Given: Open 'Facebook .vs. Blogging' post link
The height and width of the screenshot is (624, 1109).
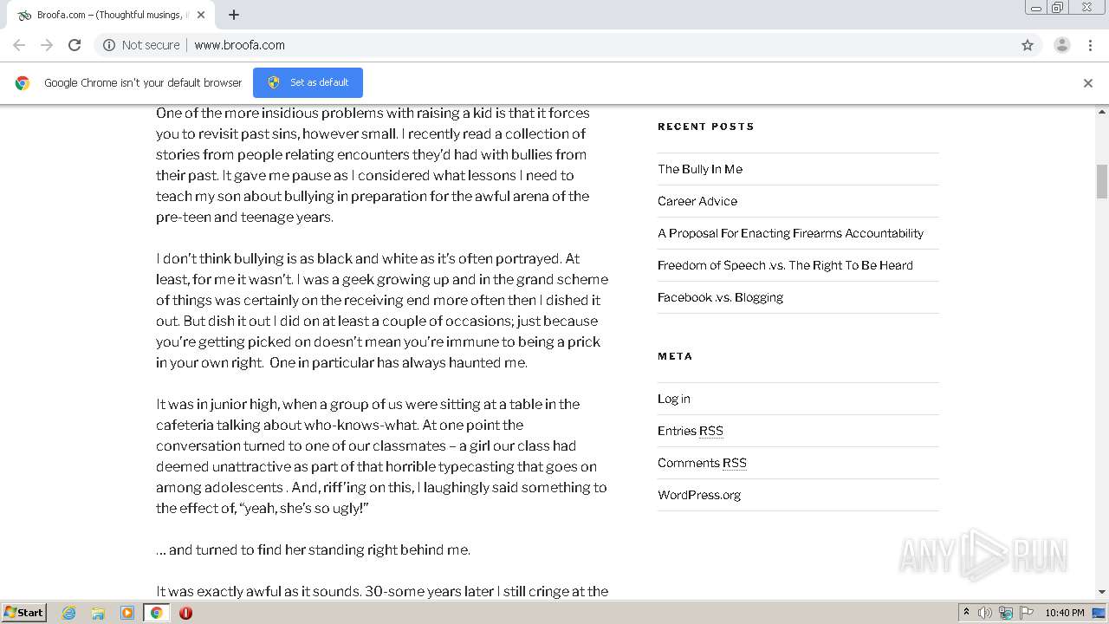Looking at the screenshot, I should click(x=720, y=297).
